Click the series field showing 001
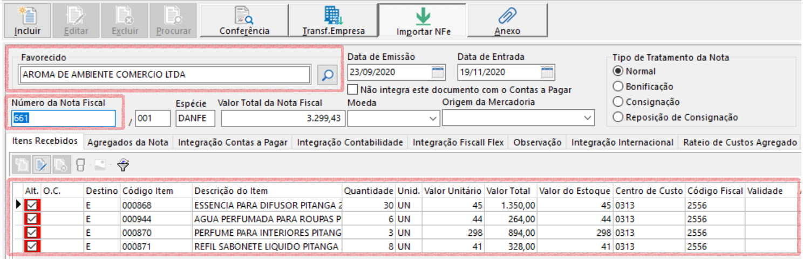Viewport: 803px width, 259px height. tap(153, 118)
